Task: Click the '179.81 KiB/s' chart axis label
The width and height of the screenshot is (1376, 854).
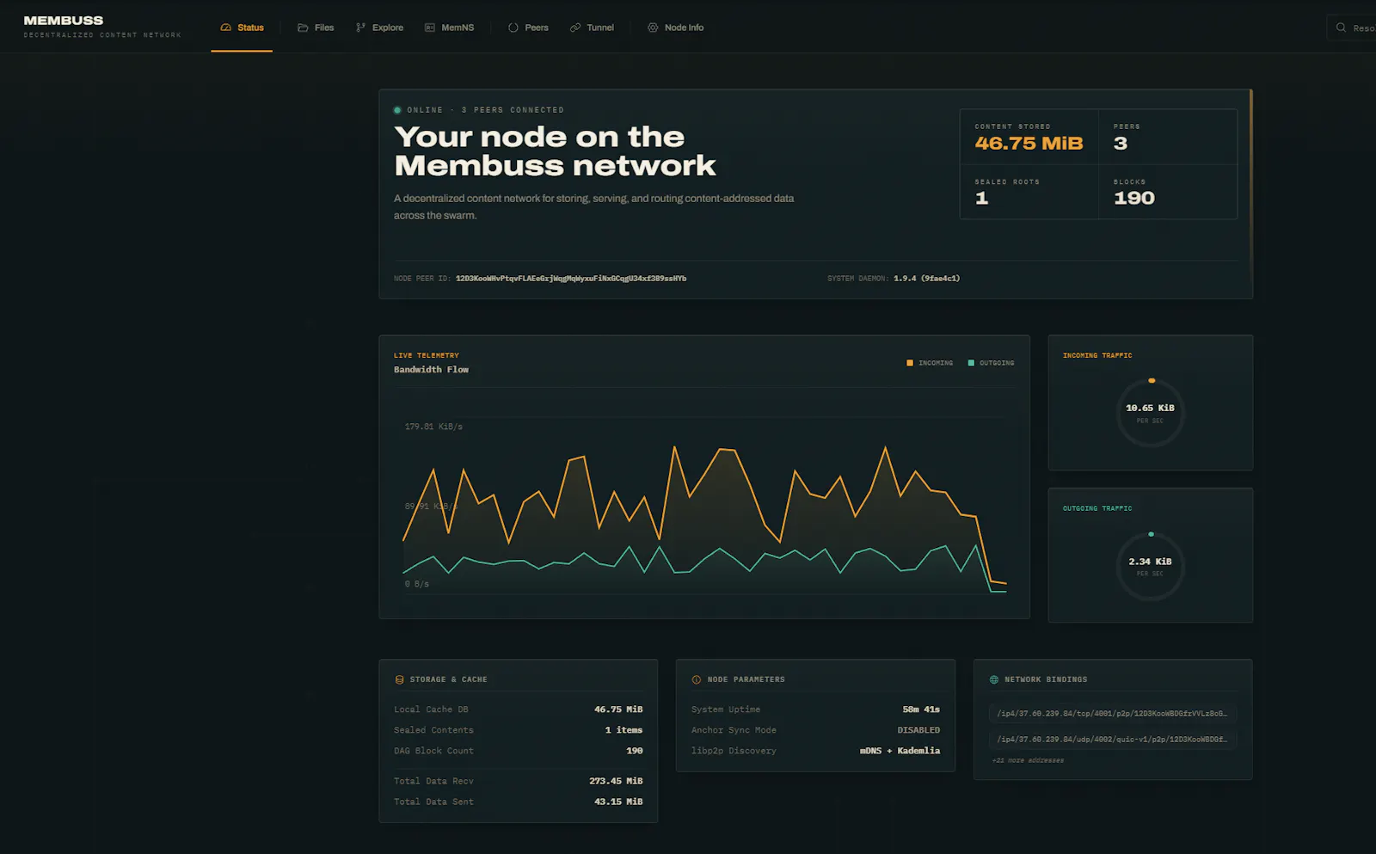Action: tap(433, 427)
